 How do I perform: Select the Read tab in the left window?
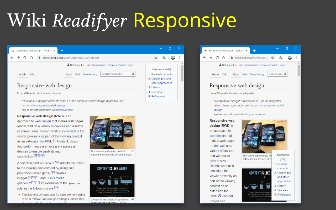click(x=69, y=75)
